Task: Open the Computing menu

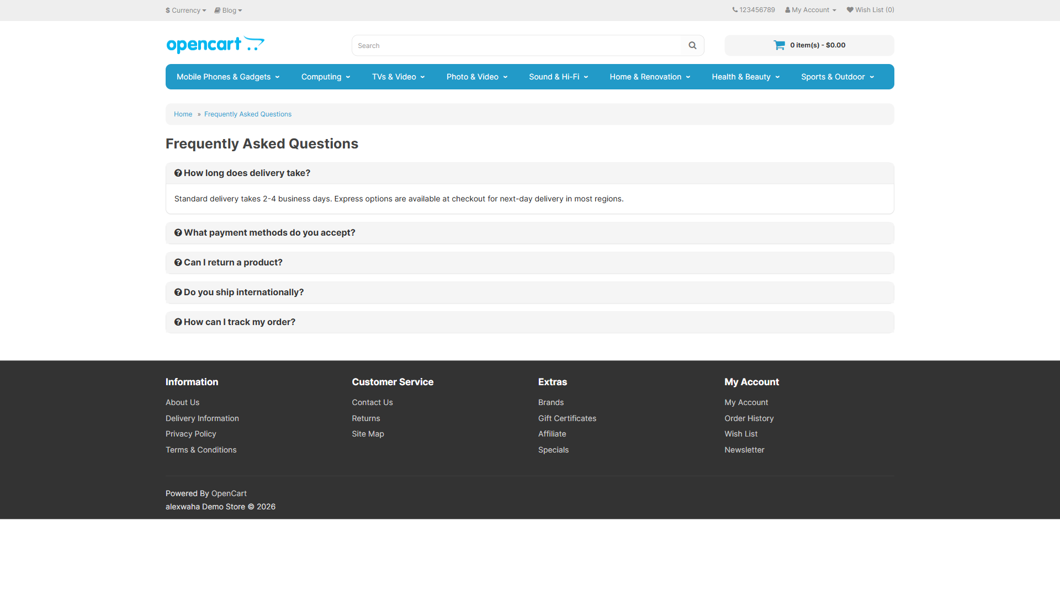Action: (326, 77)
